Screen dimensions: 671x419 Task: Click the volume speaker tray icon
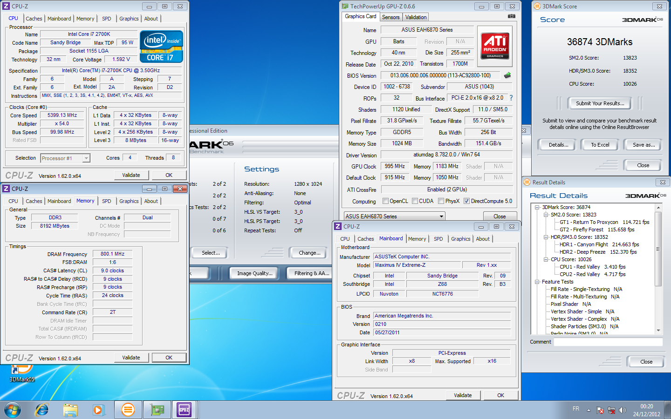click(x=622, y=410)
